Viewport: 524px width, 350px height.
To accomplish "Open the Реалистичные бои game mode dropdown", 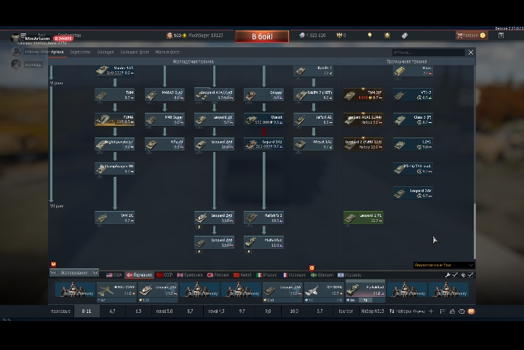I will (x=443, y=265).
